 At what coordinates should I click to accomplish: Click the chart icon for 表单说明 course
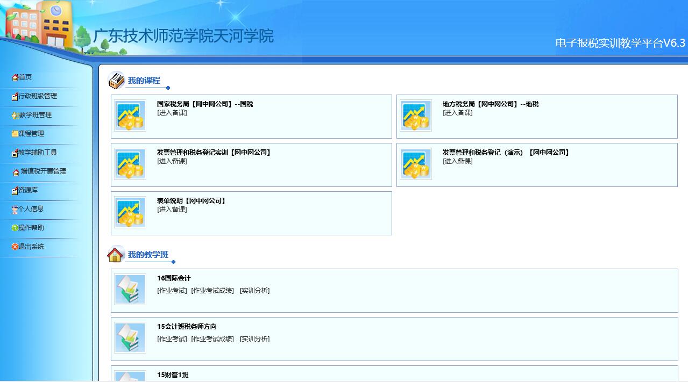pyautogui.click(x=130, y=212)
